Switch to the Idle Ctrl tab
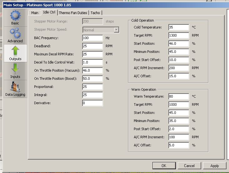This screenshot has height=173, width=229. click(x=49, y=12)
